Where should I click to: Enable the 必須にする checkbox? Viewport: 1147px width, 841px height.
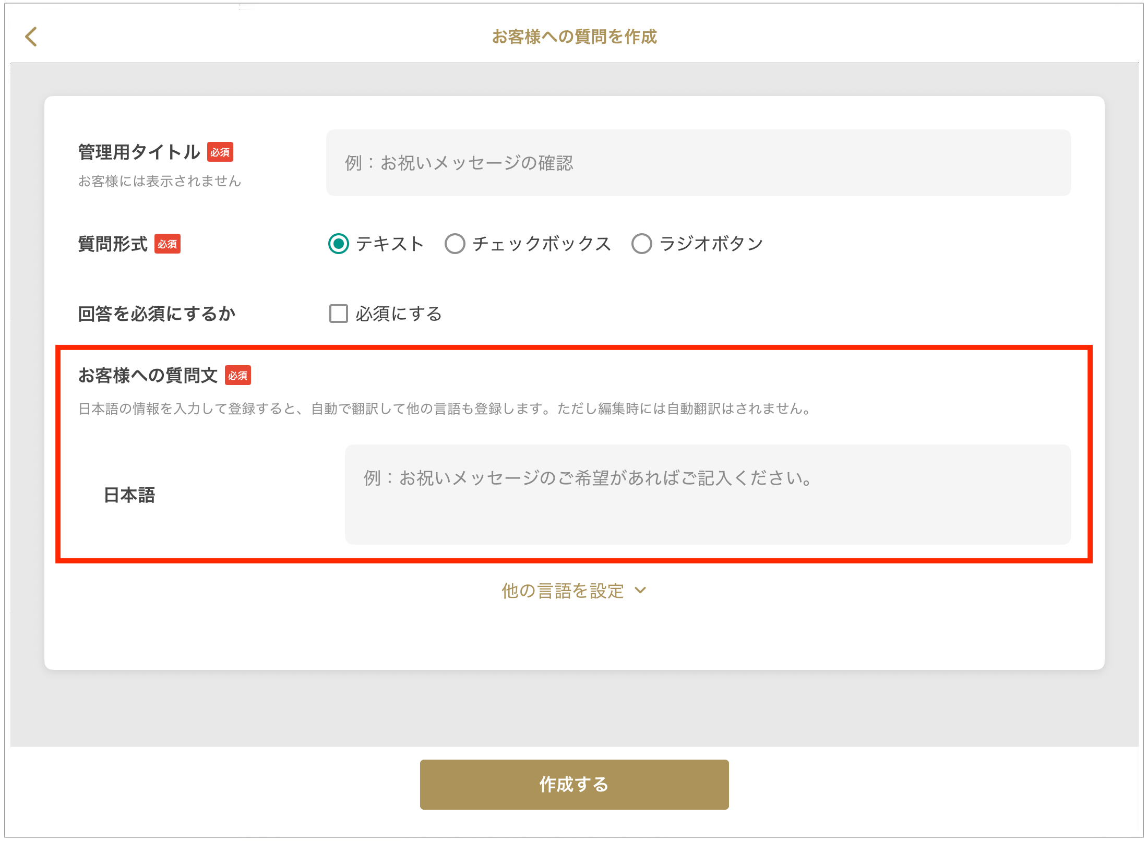pos(339,314)
